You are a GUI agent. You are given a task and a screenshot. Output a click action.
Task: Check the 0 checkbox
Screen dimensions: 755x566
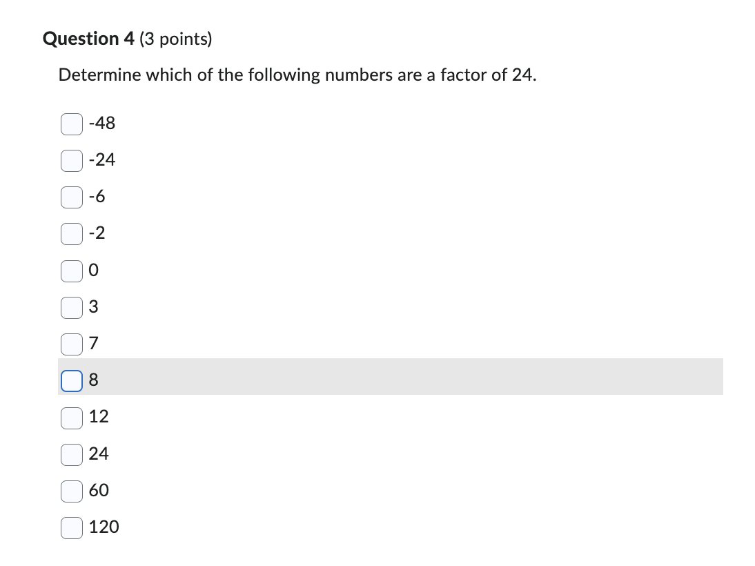tap(72, 271)
